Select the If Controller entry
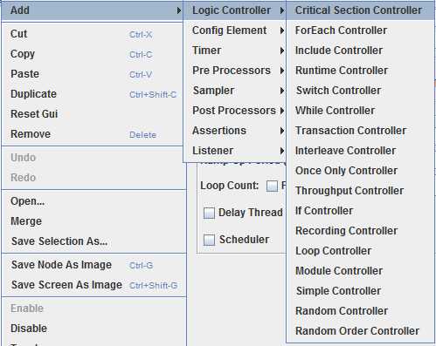 361,211
